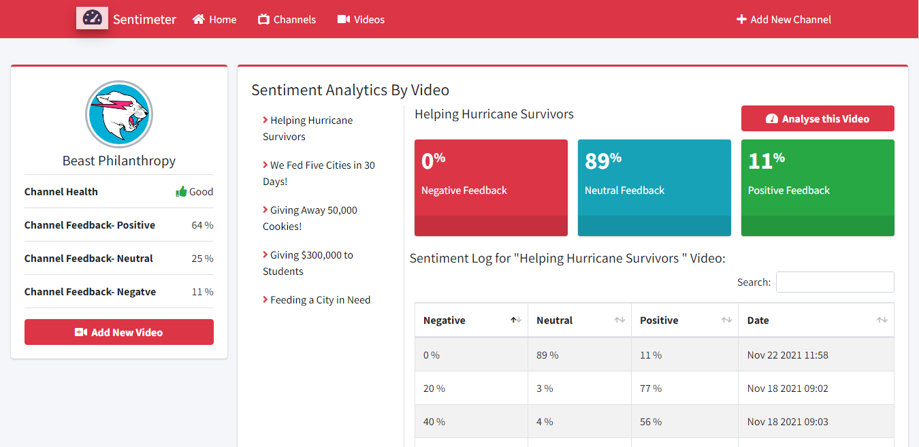Click the teal Neutral Feedback card
919x447 pixels.
[x=654, y=188]
